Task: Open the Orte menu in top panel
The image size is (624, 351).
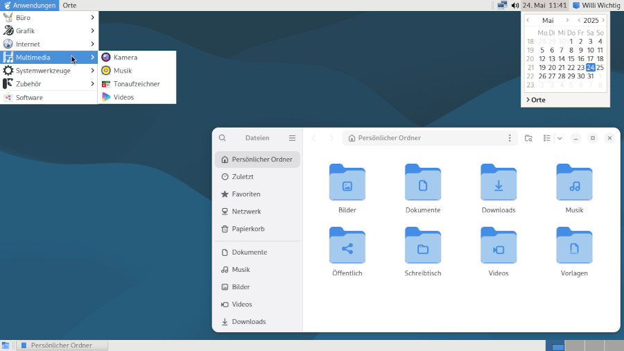Action: click(x=69, y=5)
